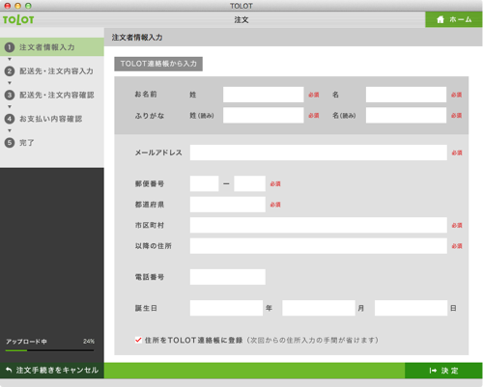Viewport: 483px width, 387px height.
Task: Click the 注文者情報入力 section header
Action: coord(137,38)
